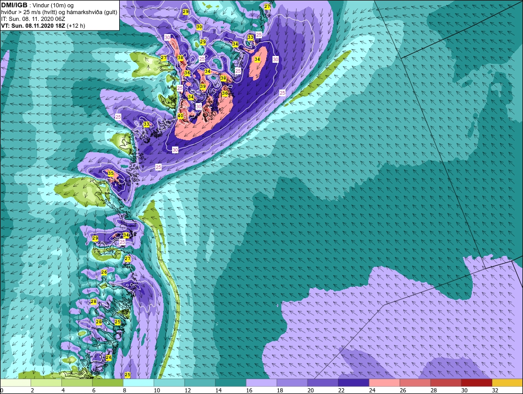Select the yellow 39 gust label
Viewport: 523px width, 394px height.
pos(203,86)
